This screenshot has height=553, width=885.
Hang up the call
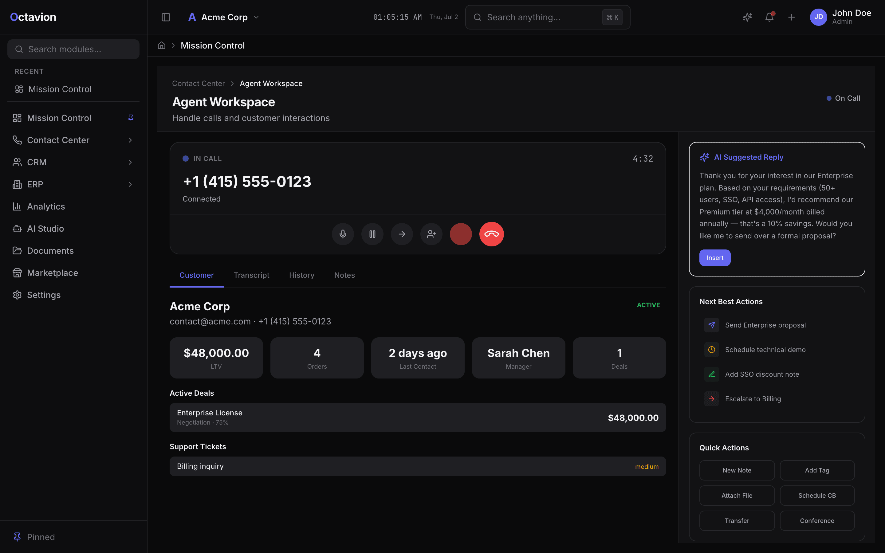point(491,234)
